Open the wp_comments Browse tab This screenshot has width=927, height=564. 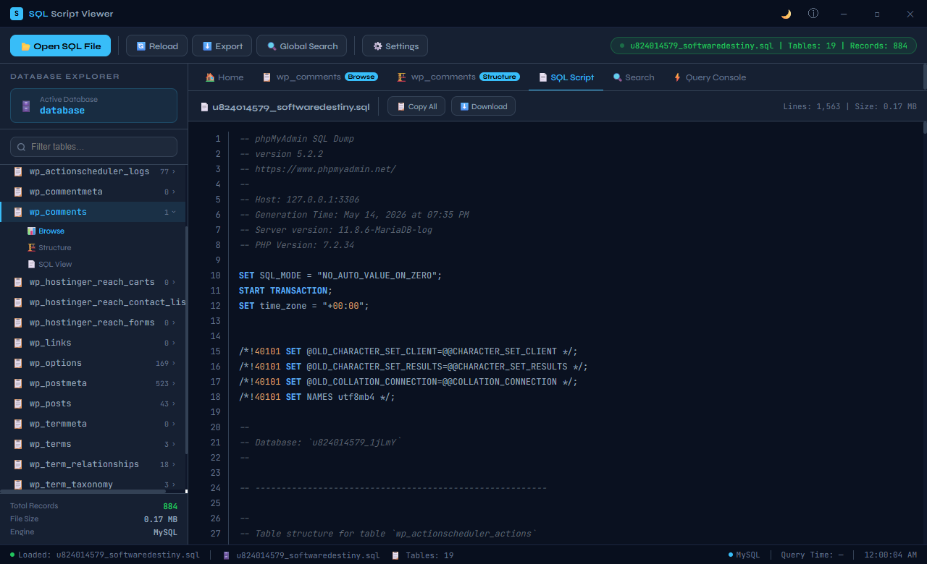coord(319,77)
